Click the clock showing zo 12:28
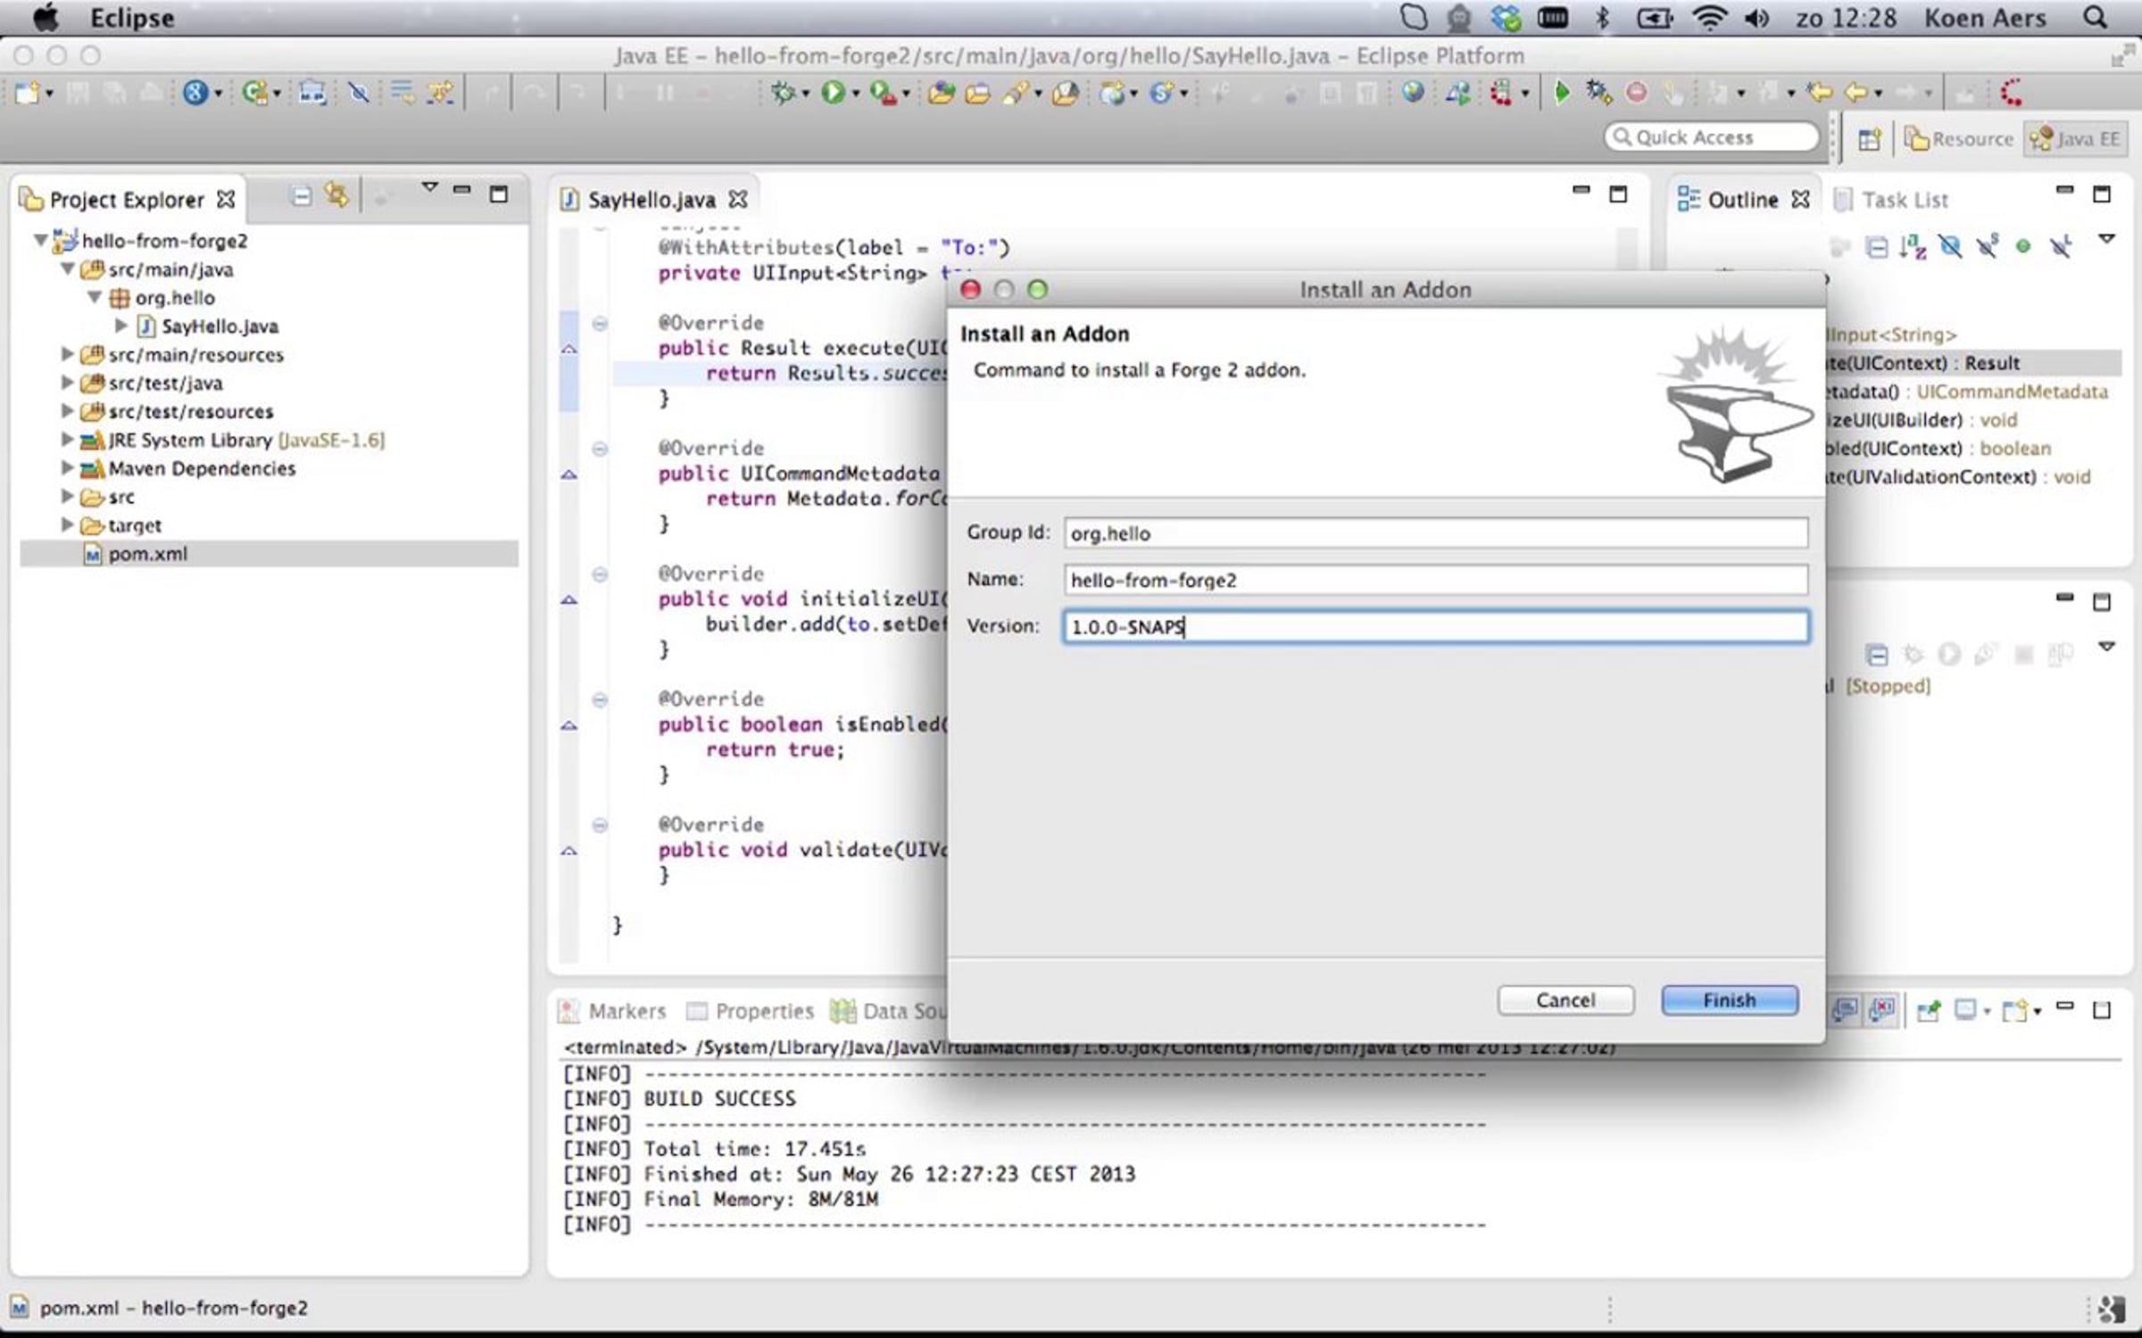The width and height of the screenshot is (2142, 1338). point(1846,18)
